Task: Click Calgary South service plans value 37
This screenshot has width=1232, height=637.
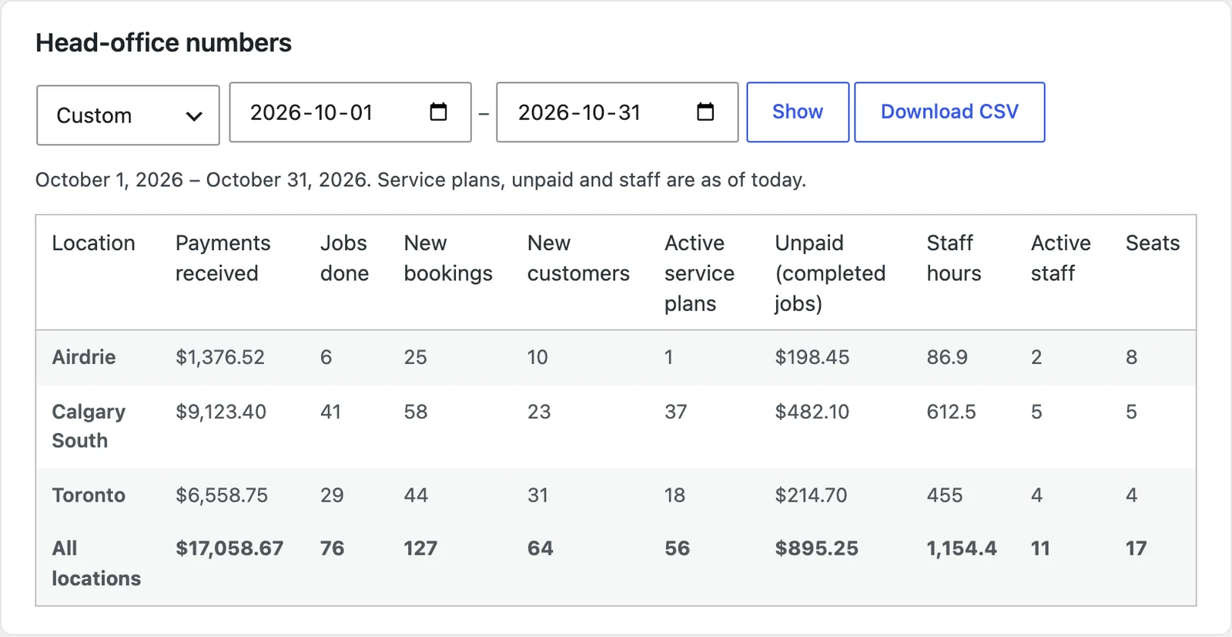Action: 676,412
